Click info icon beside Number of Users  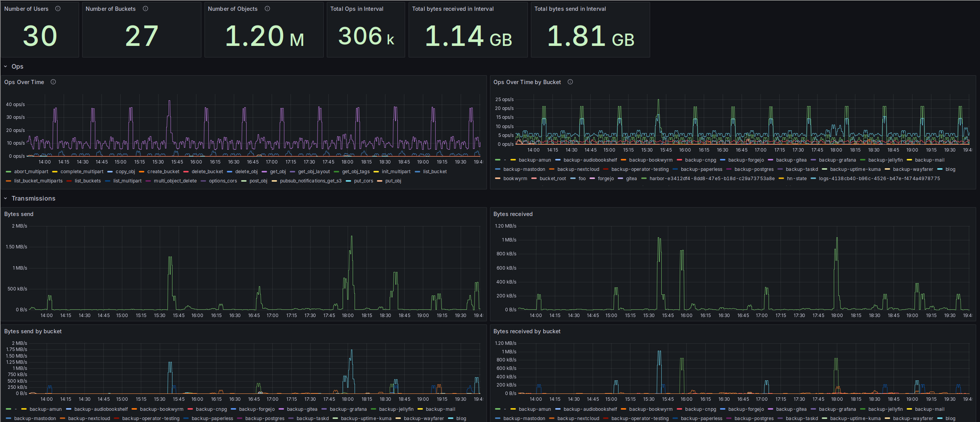pos(58,8)
